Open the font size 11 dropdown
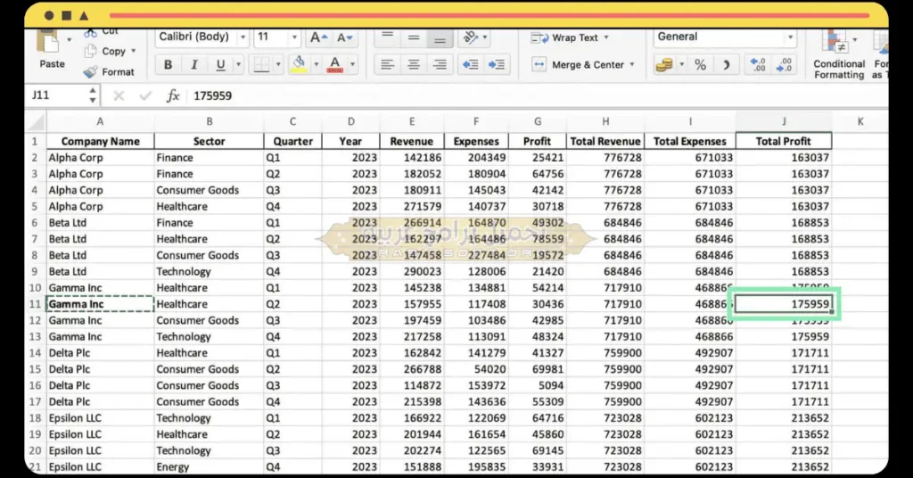The width and height of the screenshot is (913, 478). click(294, 37)
